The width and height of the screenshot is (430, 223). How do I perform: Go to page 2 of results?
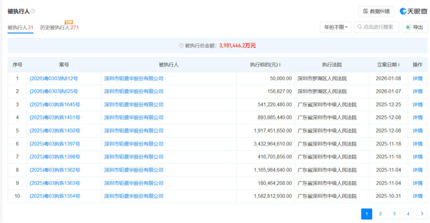pyautogui.click(x=380, y=214)
